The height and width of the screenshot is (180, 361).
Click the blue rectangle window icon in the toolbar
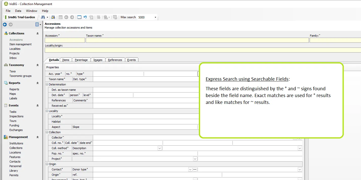click(x=79, y=17)
